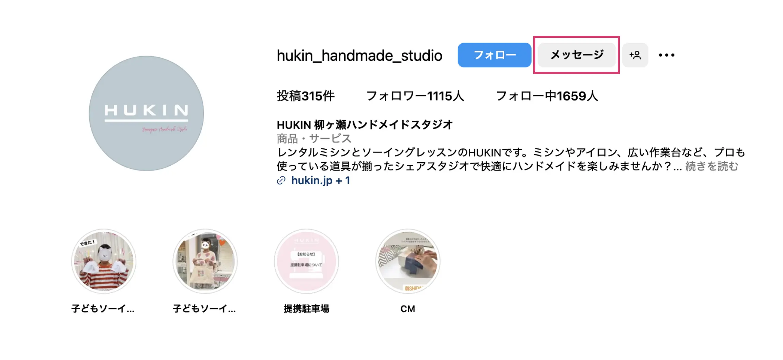Viewport: 783px width, 360px height.
Task: Open the pink 提携駐車場 highlight circle
Action: click(x=306, y=261)
